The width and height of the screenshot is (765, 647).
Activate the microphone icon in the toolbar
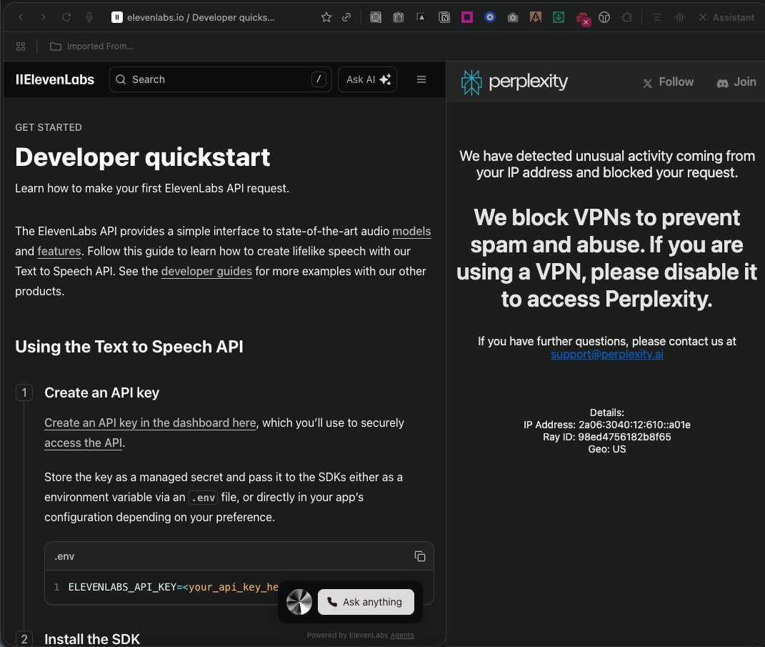(x=89, y=18)
